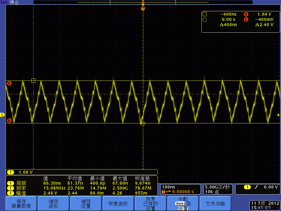Select horizontal cursor a marker on left edge
The height and width of the screenshot is (211, 281).
click(9, 83)
